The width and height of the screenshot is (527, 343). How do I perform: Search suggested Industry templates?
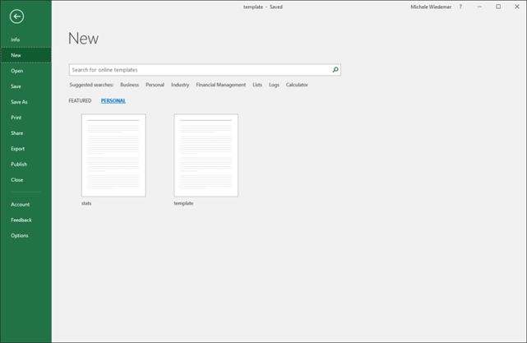[x=180, y=85]
